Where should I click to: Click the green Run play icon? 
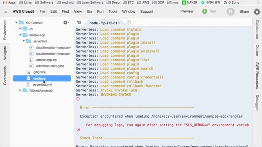coord(205,11)
